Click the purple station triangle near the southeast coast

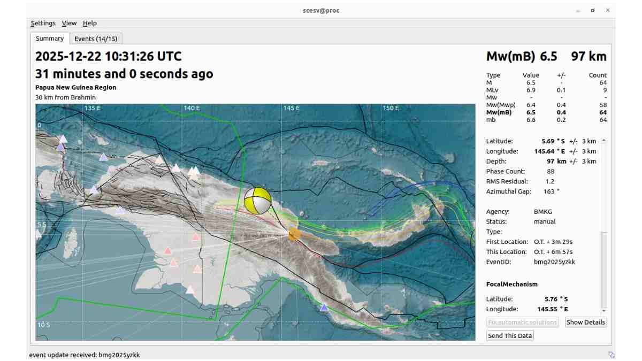(325, 306)
